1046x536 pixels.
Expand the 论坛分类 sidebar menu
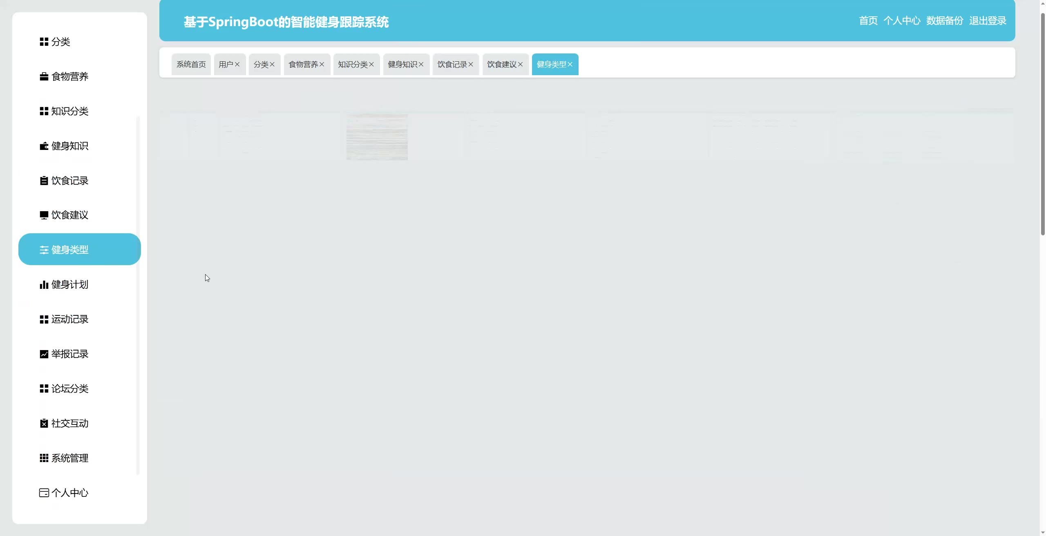click(x=69, y=389)
